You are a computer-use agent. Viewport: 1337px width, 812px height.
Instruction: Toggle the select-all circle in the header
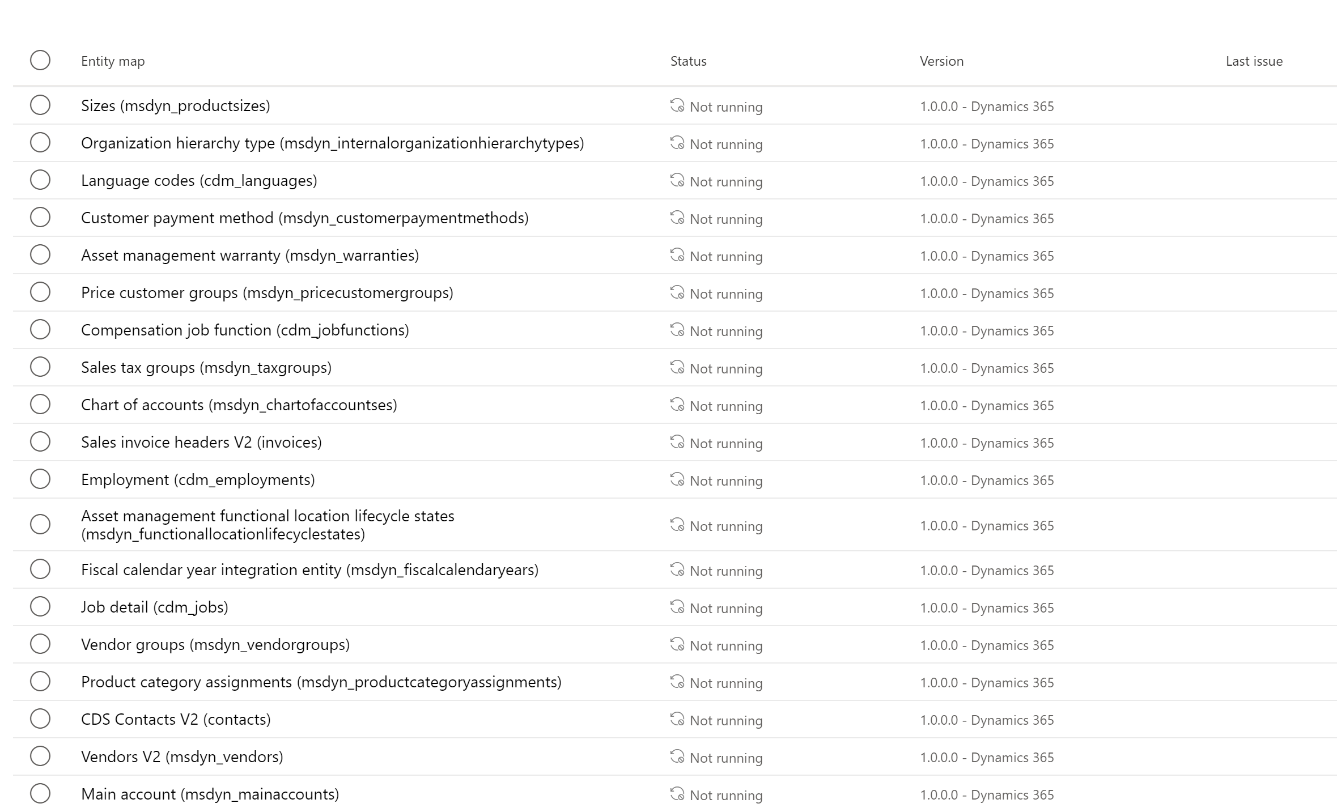coord(40,60)
